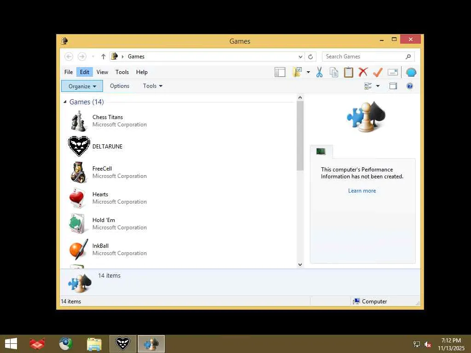Click the Options command button

click(x=120, y=86)
